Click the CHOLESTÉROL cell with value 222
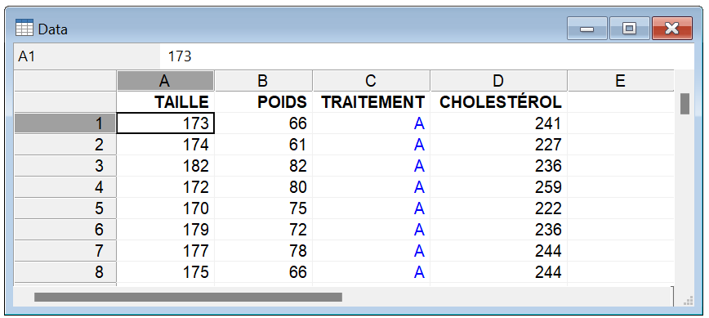 (x=499, y=208)
